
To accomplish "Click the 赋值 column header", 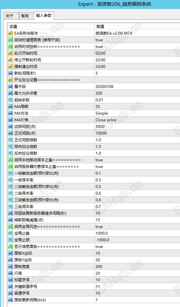I will tap(137, 26).
